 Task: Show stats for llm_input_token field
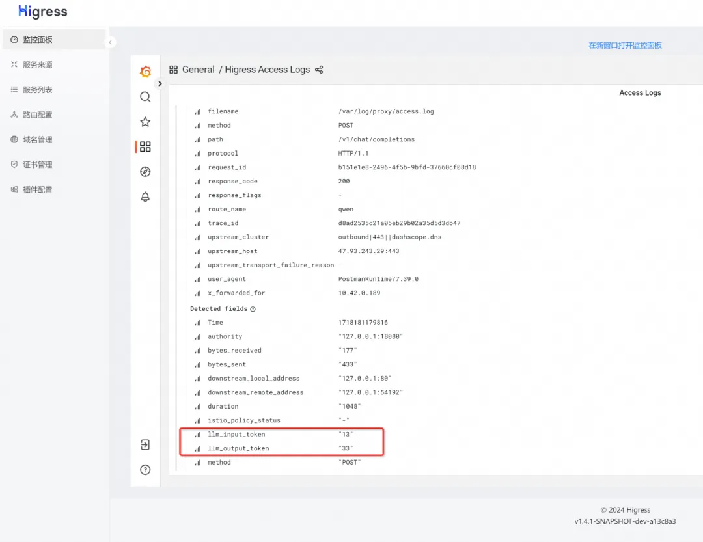click(x=198, y=435)
